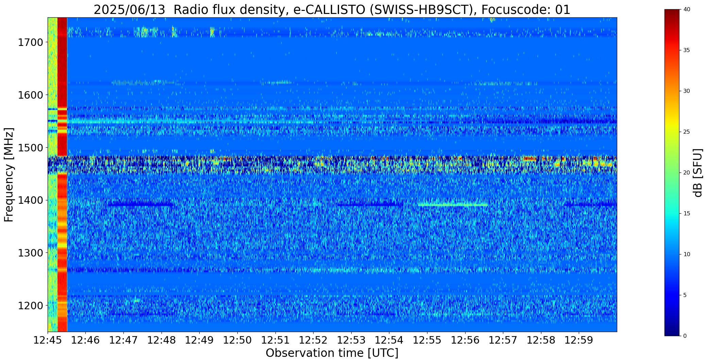Viewport: 708px width, 363px height.
Task: Click the 1400 frequency tick label
Action: (x=30, y=200)
